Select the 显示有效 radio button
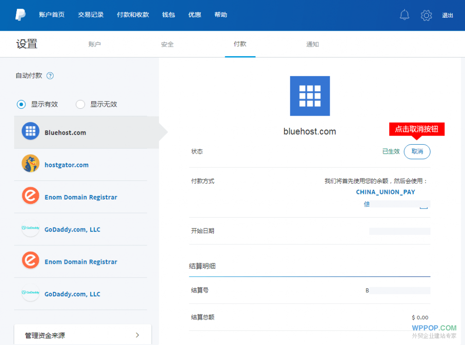465x345 pixels. tap(20, 104)
